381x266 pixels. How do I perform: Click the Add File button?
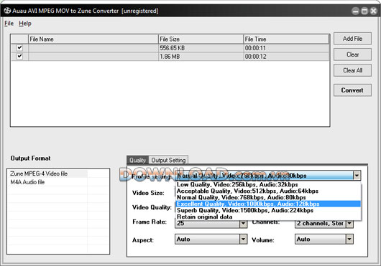[352, 39]
